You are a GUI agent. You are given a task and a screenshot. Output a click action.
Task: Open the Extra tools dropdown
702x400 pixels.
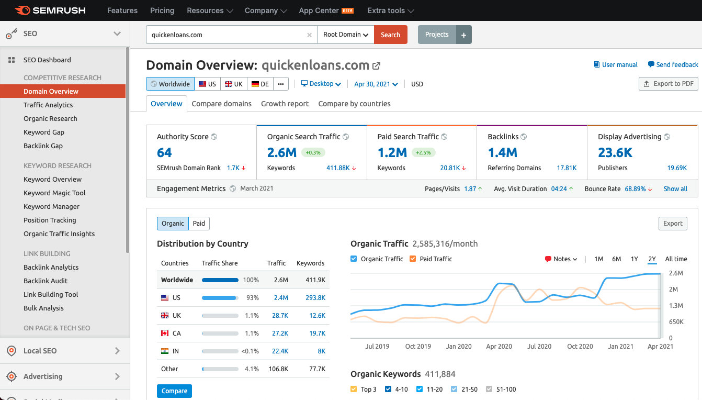pyautogui.click(x=391, y=10)
